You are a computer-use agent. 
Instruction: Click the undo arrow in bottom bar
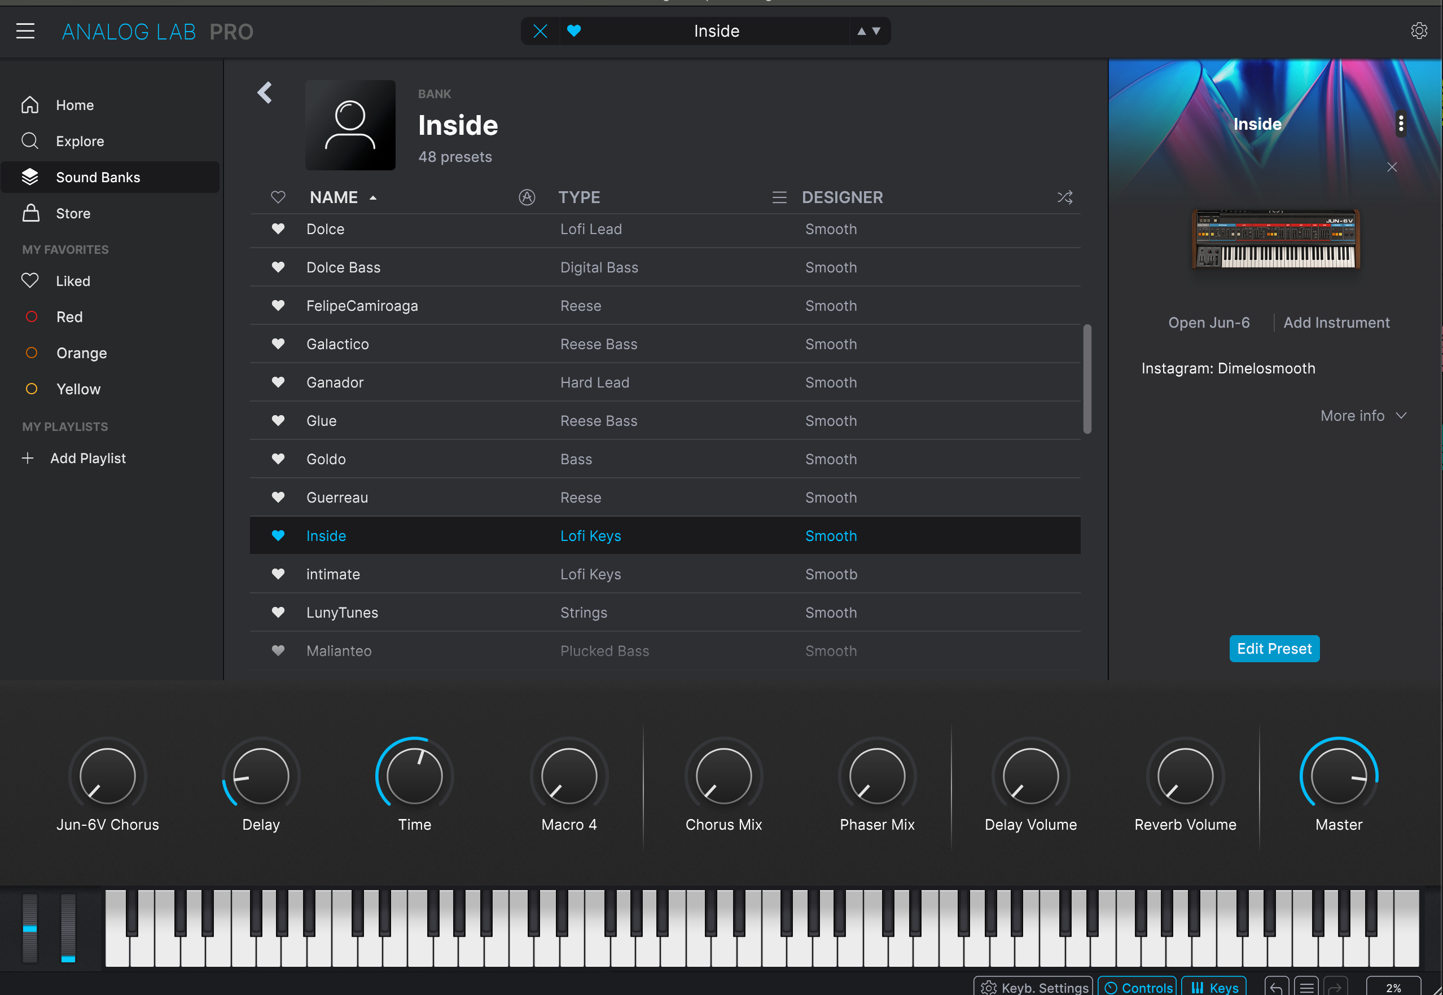click(1276, 987)
